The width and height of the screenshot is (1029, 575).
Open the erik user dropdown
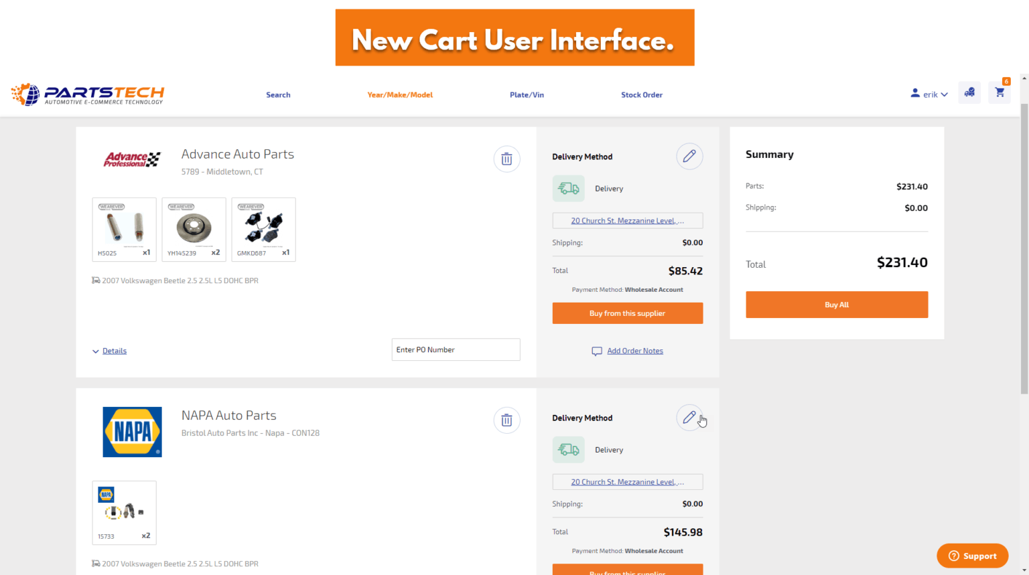pyautogui.click(x=929, y=94)
